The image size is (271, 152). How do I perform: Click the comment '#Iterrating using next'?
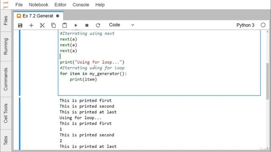click(x=87, y=33)
